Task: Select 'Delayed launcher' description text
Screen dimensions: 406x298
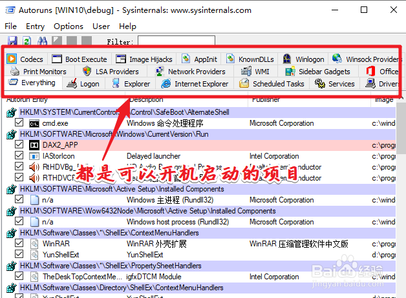Action: point(154,156)
